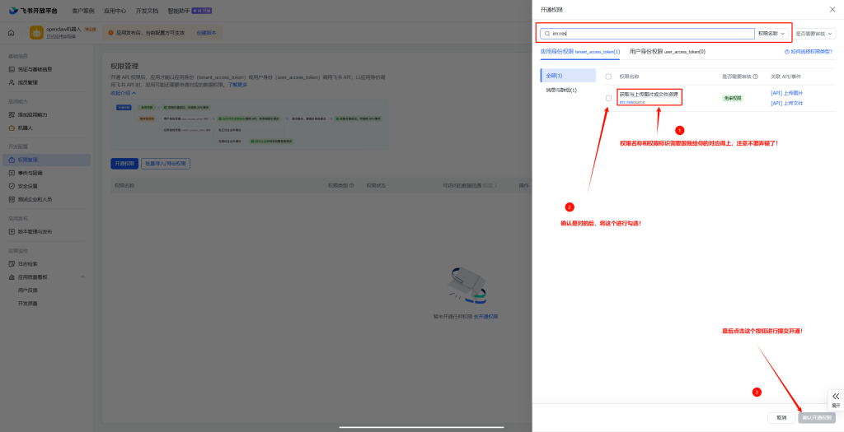Click the home icon in background page

(11, 33)
